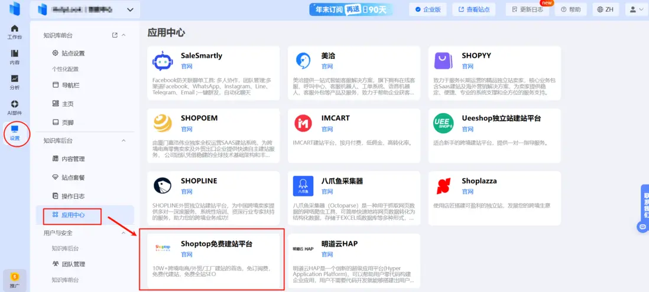The width and height of the screenshot is (649, 292).
Task: Open the 推广 promotion icon
Action: (x=15, y=280)
